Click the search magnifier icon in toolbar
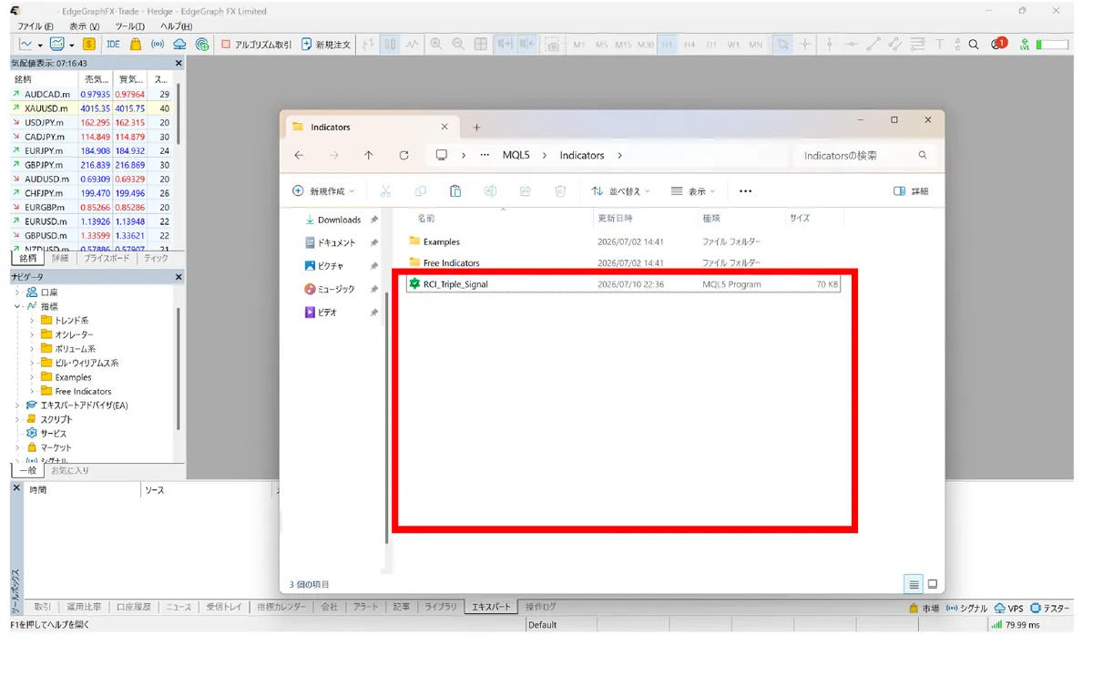Image resolution: width=1093 pixels, height=677 pixels. 974,44
